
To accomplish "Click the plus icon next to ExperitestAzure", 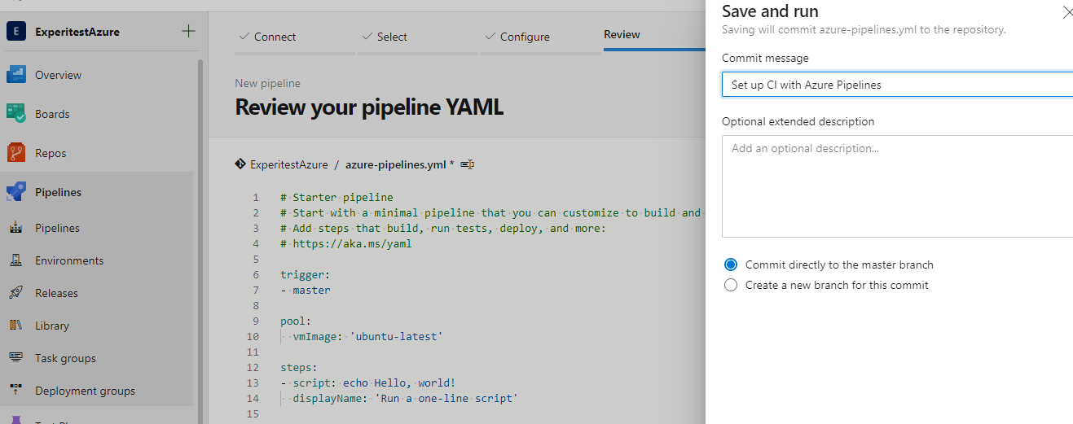I will (x=188, y=32).
